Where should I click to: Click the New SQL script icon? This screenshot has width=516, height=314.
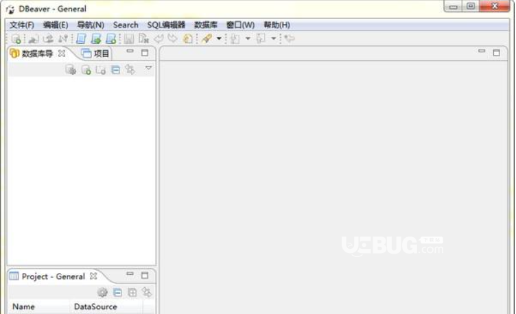tap(110, 38)
